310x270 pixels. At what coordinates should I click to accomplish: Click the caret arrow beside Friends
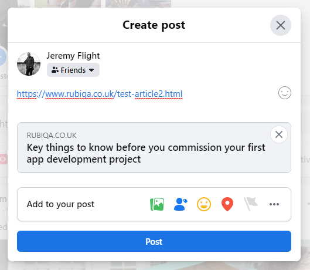91,70
